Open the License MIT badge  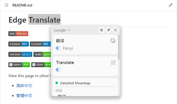click(x=19, y=44)
